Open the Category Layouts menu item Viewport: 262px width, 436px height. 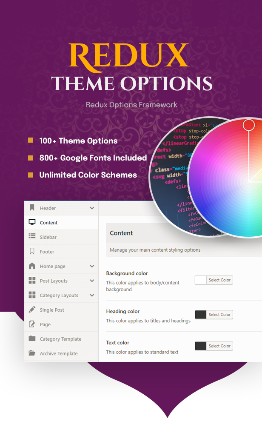(x=61, y=295)
